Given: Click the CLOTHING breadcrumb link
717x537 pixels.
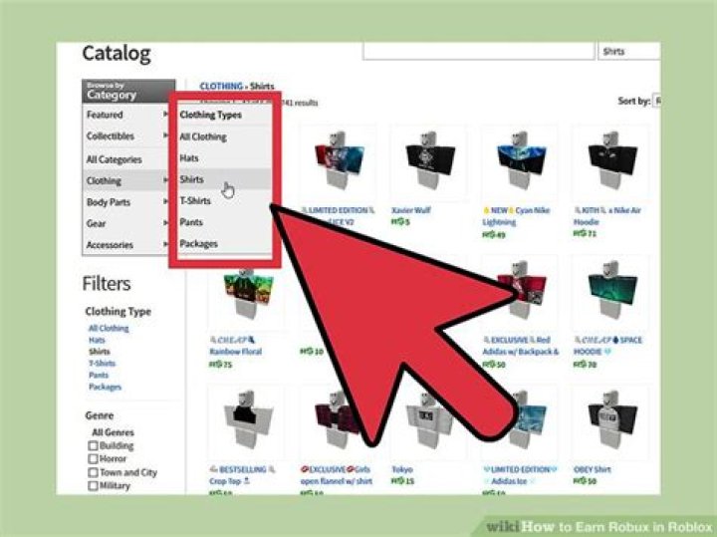Looking at the screenshot, I should (x=221, y=87).
